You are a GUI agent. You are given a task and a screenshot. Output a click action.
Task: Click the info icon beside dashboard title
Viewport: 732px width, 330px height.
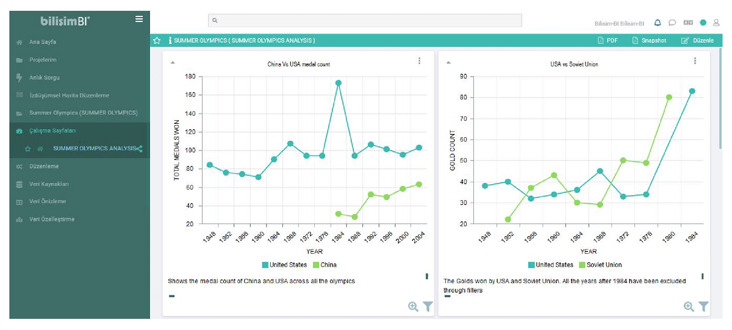pyautogui.click(x=170, y=40)
